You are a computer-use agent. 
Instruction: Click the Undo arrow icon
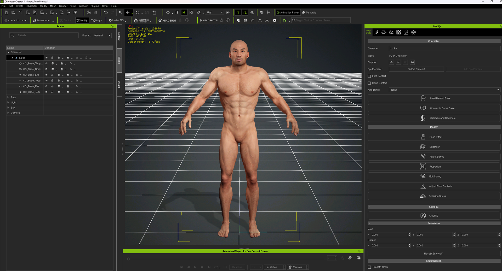tap(106, 13)
